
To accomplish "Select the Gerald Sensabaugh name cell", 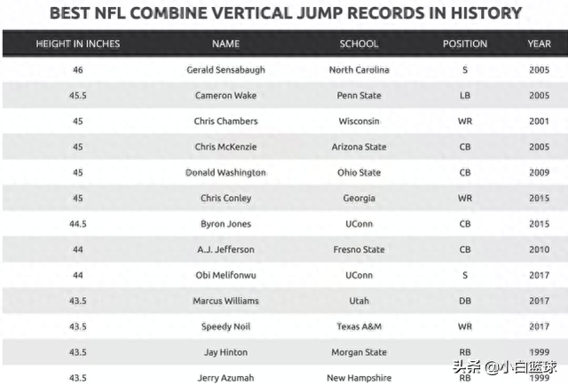I will [225, 69].
